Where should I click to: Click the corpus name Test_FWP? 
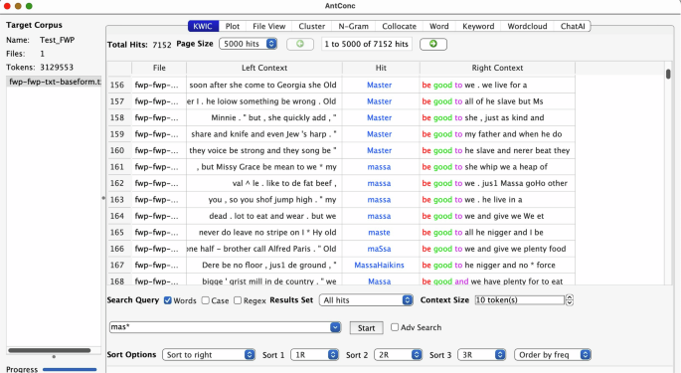[58, 40]
